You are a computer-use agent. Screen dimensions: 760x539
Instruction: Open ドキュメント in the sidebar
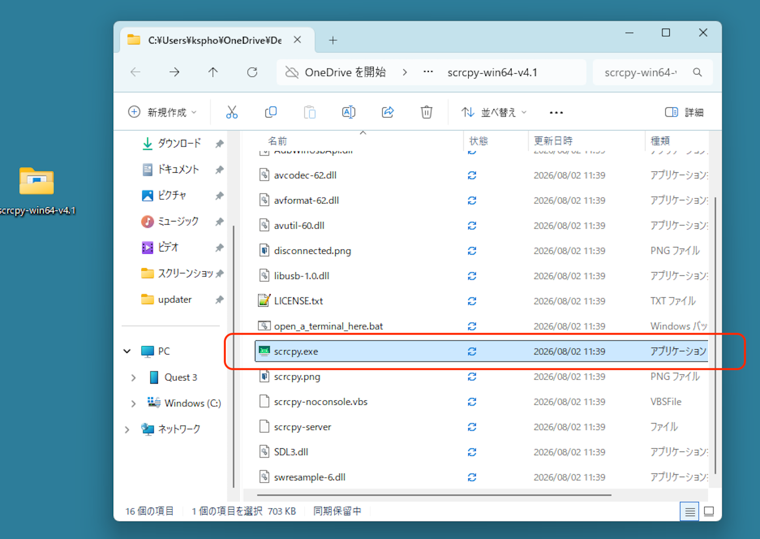coord(178,170)
